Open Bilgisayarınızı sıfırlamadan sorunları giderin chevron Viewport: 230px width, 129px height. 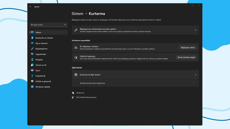point(196,30)
